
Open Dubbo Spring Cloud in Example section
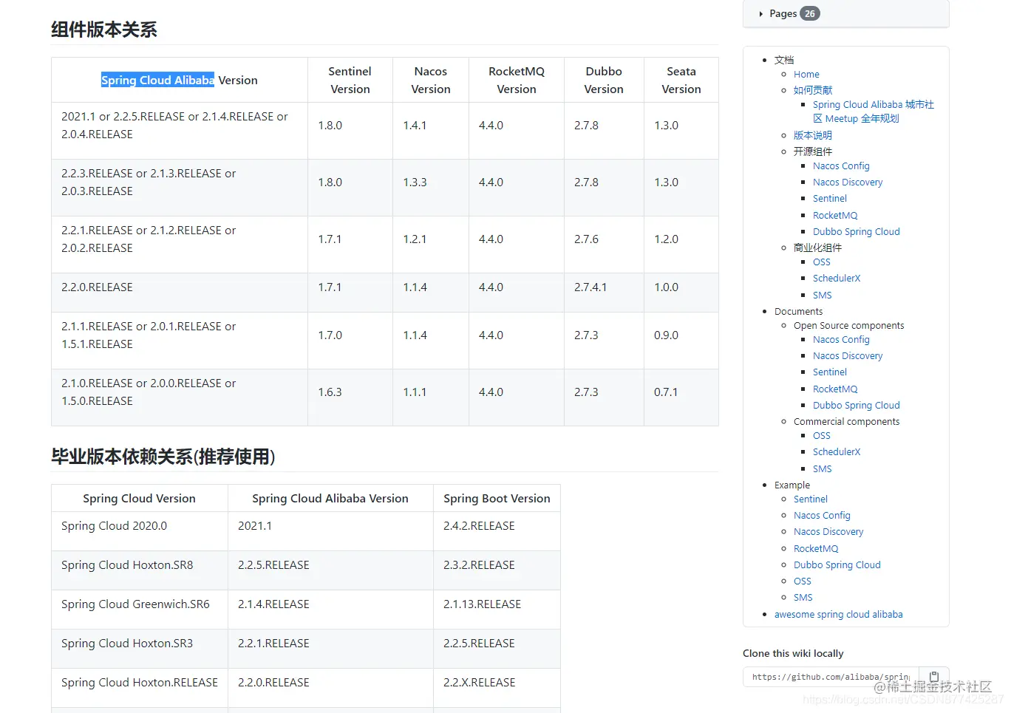(837, 565)
